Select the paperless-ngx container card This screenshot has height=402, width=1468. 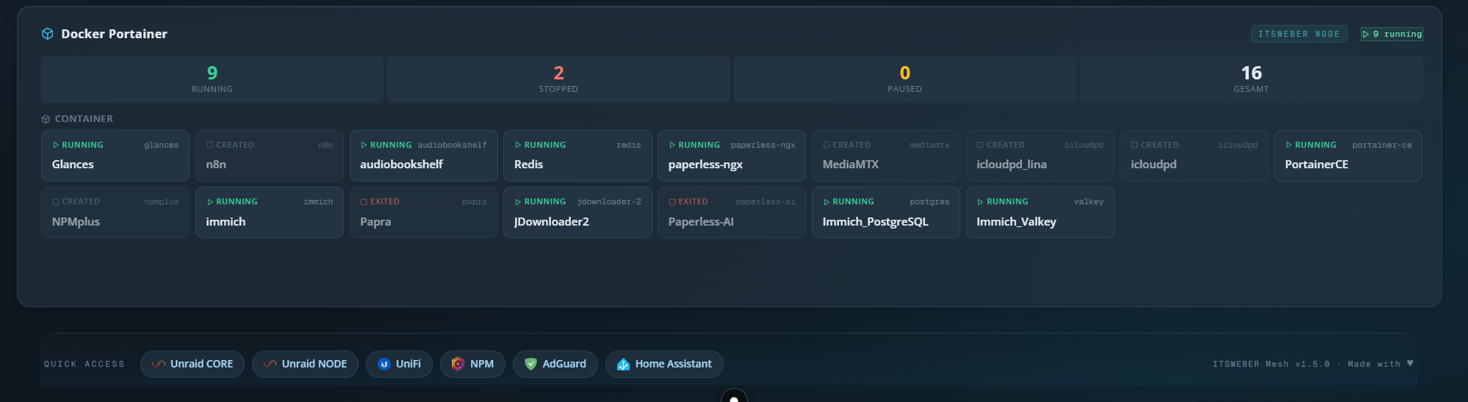(732, 156)
